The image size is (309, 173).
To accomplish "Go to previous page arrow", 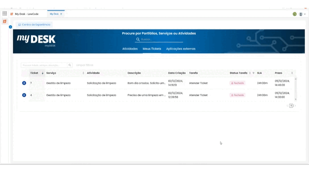I will (287, 106).
